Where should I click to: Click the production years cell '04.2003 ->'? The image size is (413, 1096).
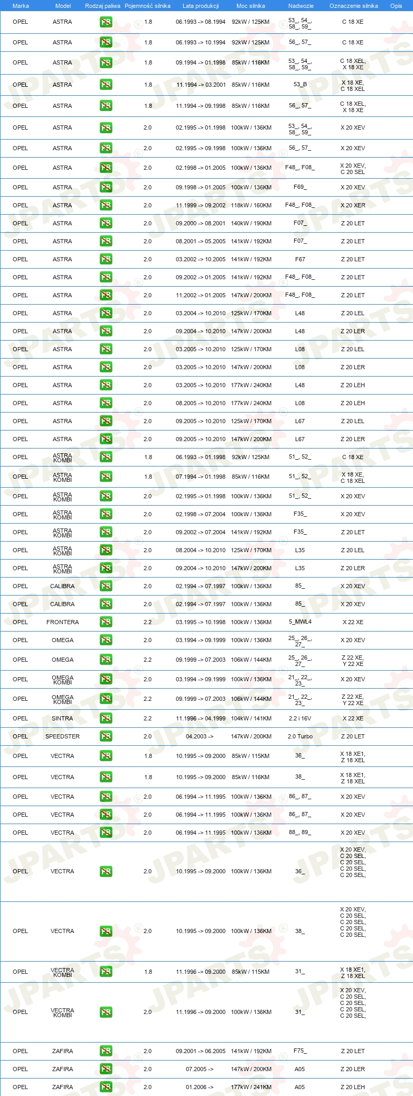[200, 736]
